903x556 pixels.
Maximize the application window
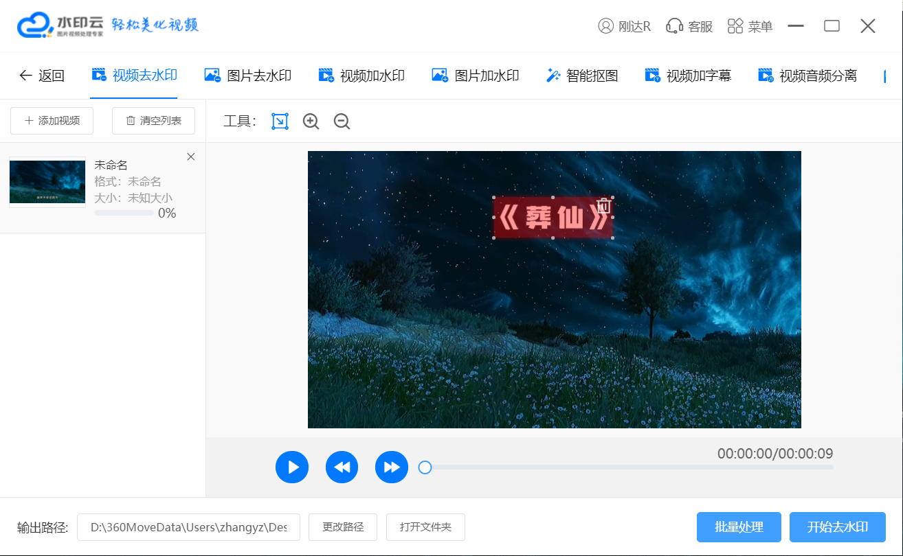[832, 26]
